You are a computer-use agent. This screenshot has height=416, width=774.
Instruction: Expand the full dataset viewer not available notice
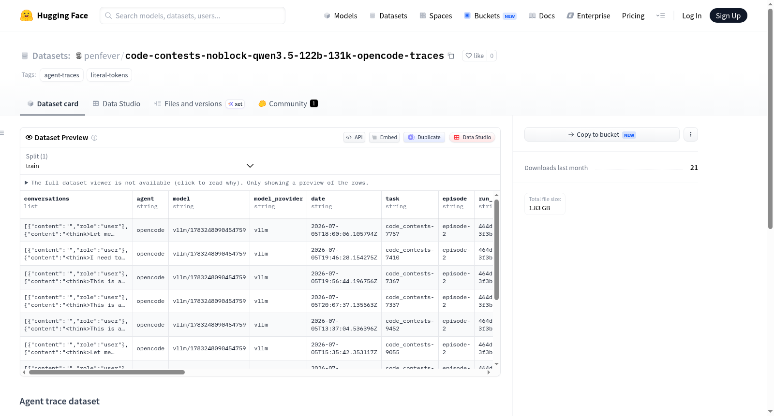(x=197, y=183)
